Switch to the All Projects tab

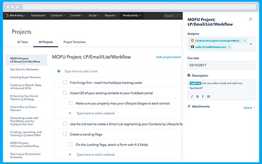[45, 42]
